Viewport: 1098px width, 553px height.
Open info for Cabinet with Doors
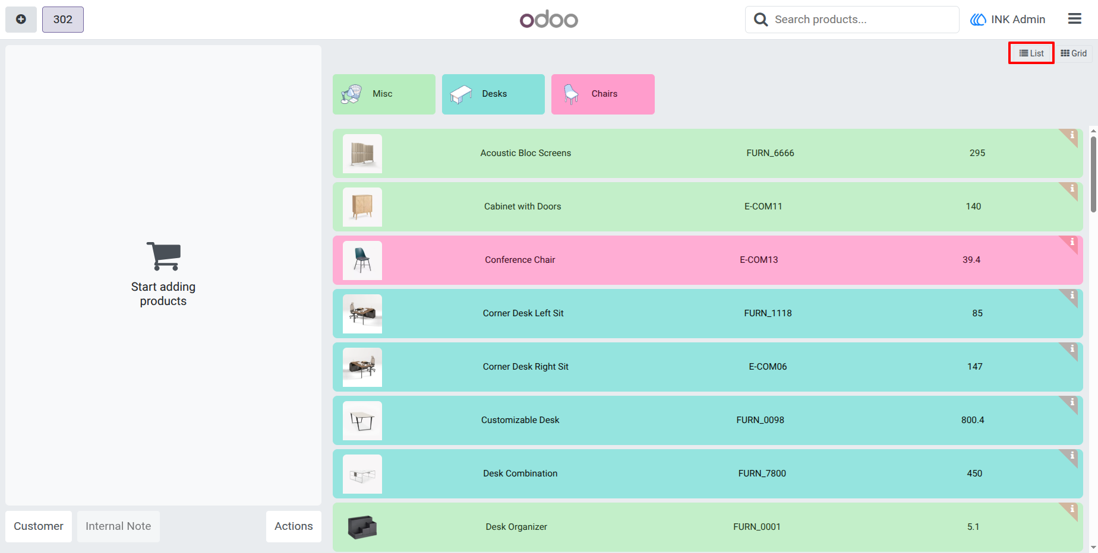(x=1071, y=189)
